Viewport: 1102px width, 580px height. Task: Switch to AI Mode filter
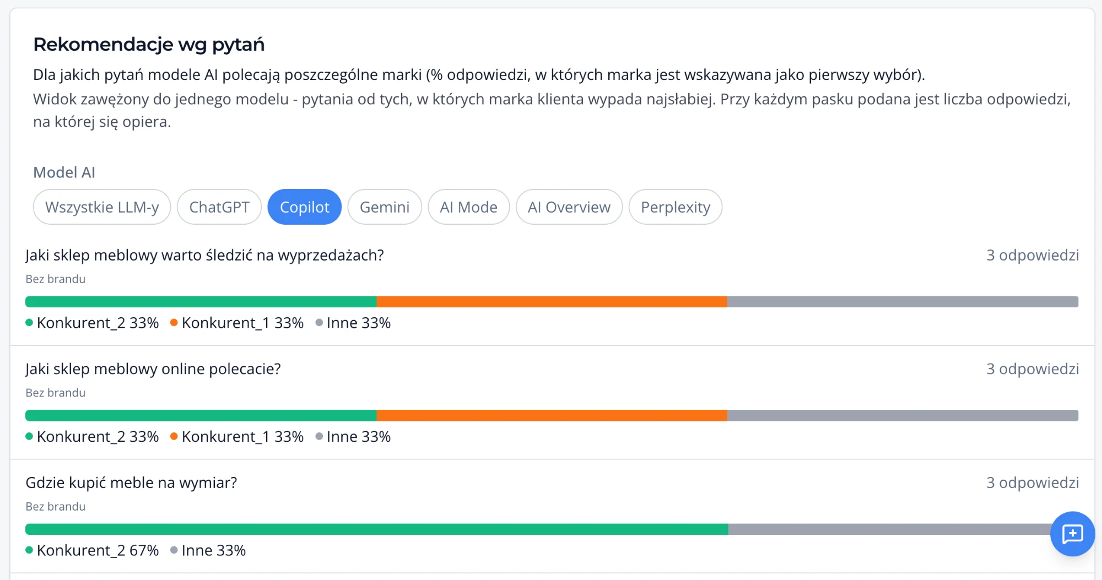pos(469,207)
